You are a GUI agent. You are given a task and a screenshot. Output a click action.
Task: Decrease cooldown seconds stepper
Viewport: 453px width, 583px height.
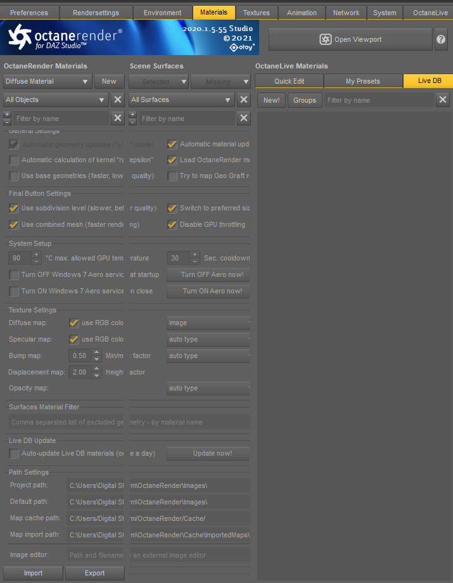195,261
